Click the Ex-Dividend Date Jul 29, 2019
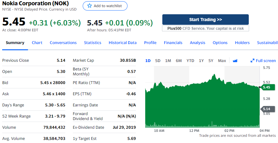Viewport: 278px width, 143px height. [x=124, y=127]
